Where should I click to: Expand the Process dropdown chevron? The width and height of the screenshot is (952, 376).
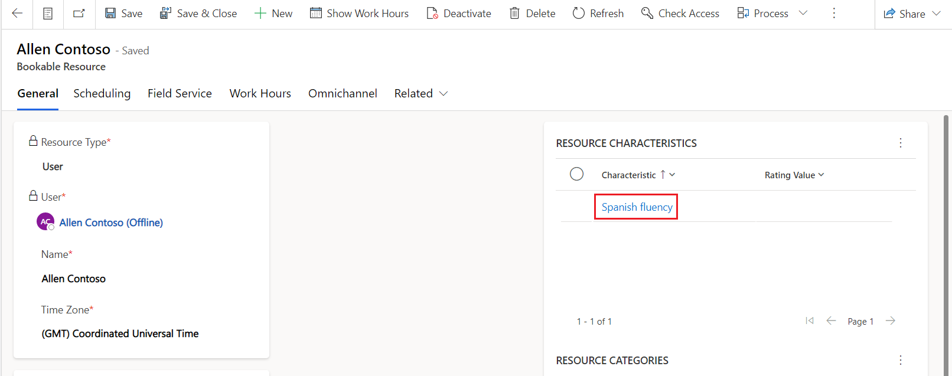(803, 13)
